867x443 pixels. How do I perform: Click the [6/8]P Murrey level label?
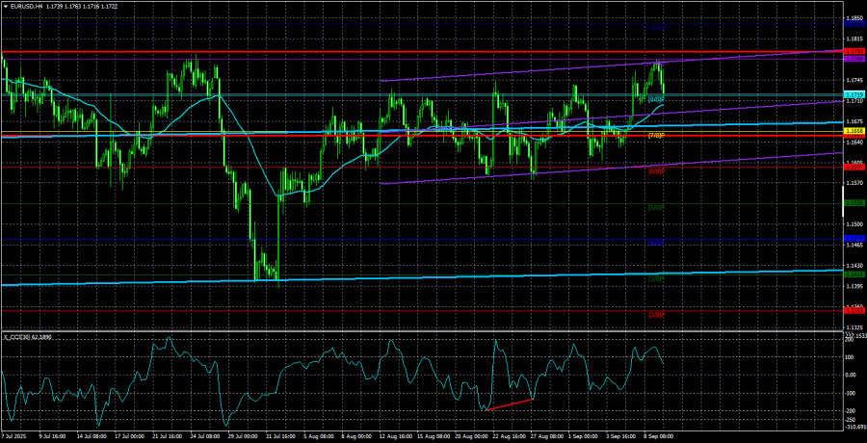pyautogui.click(x=655, y=171)
